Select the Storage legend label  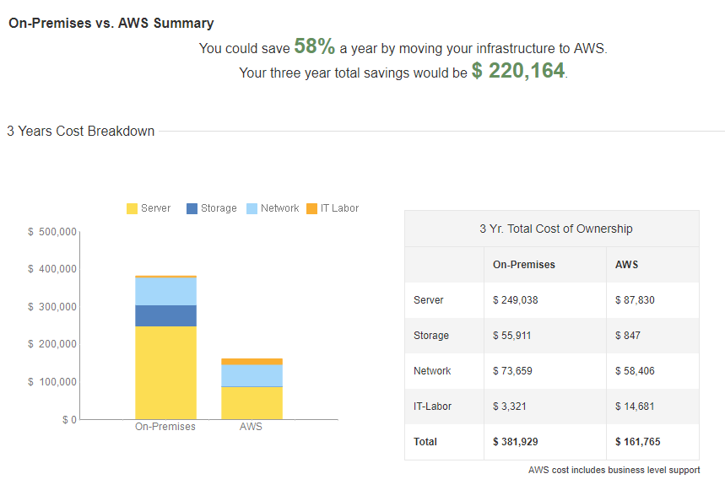tap(219, 208)
